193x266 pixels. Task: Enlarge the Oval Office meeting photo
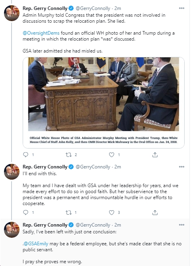coord(103,94)
